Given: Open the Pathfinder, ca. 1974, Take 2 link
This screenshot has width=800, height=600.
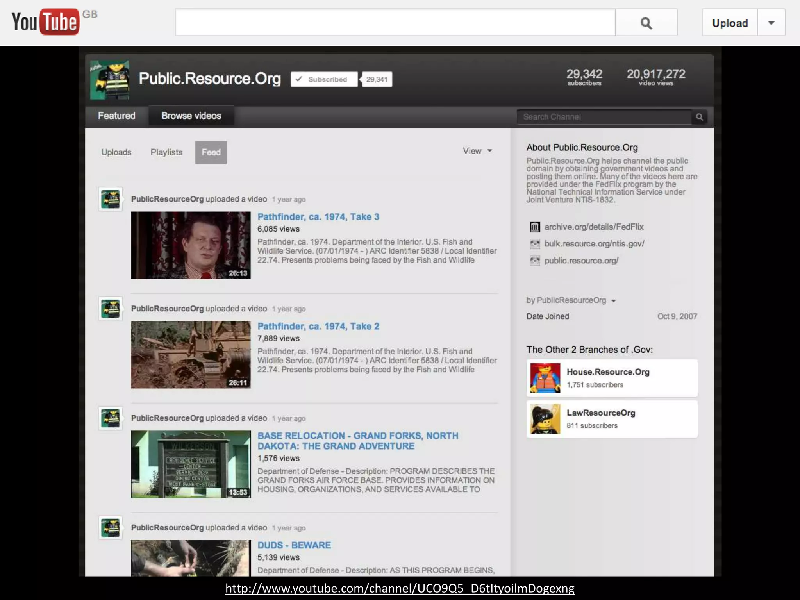Looking at the screenshot, I should (x=318, y=326).
